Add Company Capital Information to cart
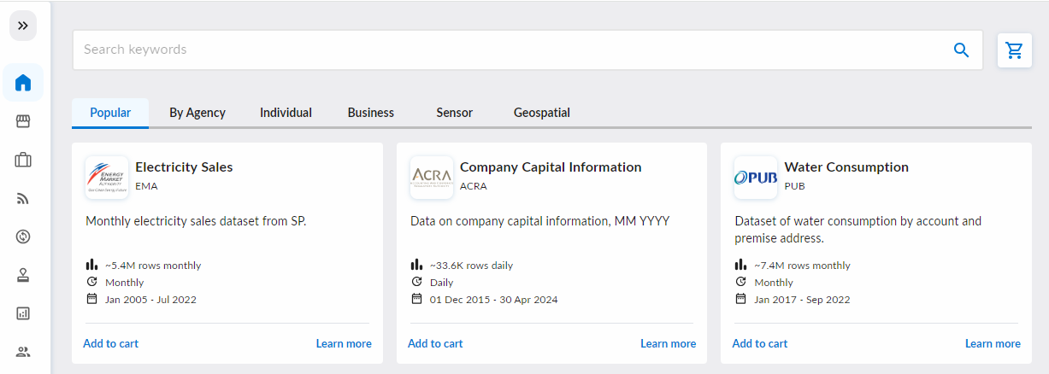 [435, 343]
